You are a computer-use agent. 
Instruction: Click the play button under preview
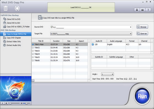point(2,103)
